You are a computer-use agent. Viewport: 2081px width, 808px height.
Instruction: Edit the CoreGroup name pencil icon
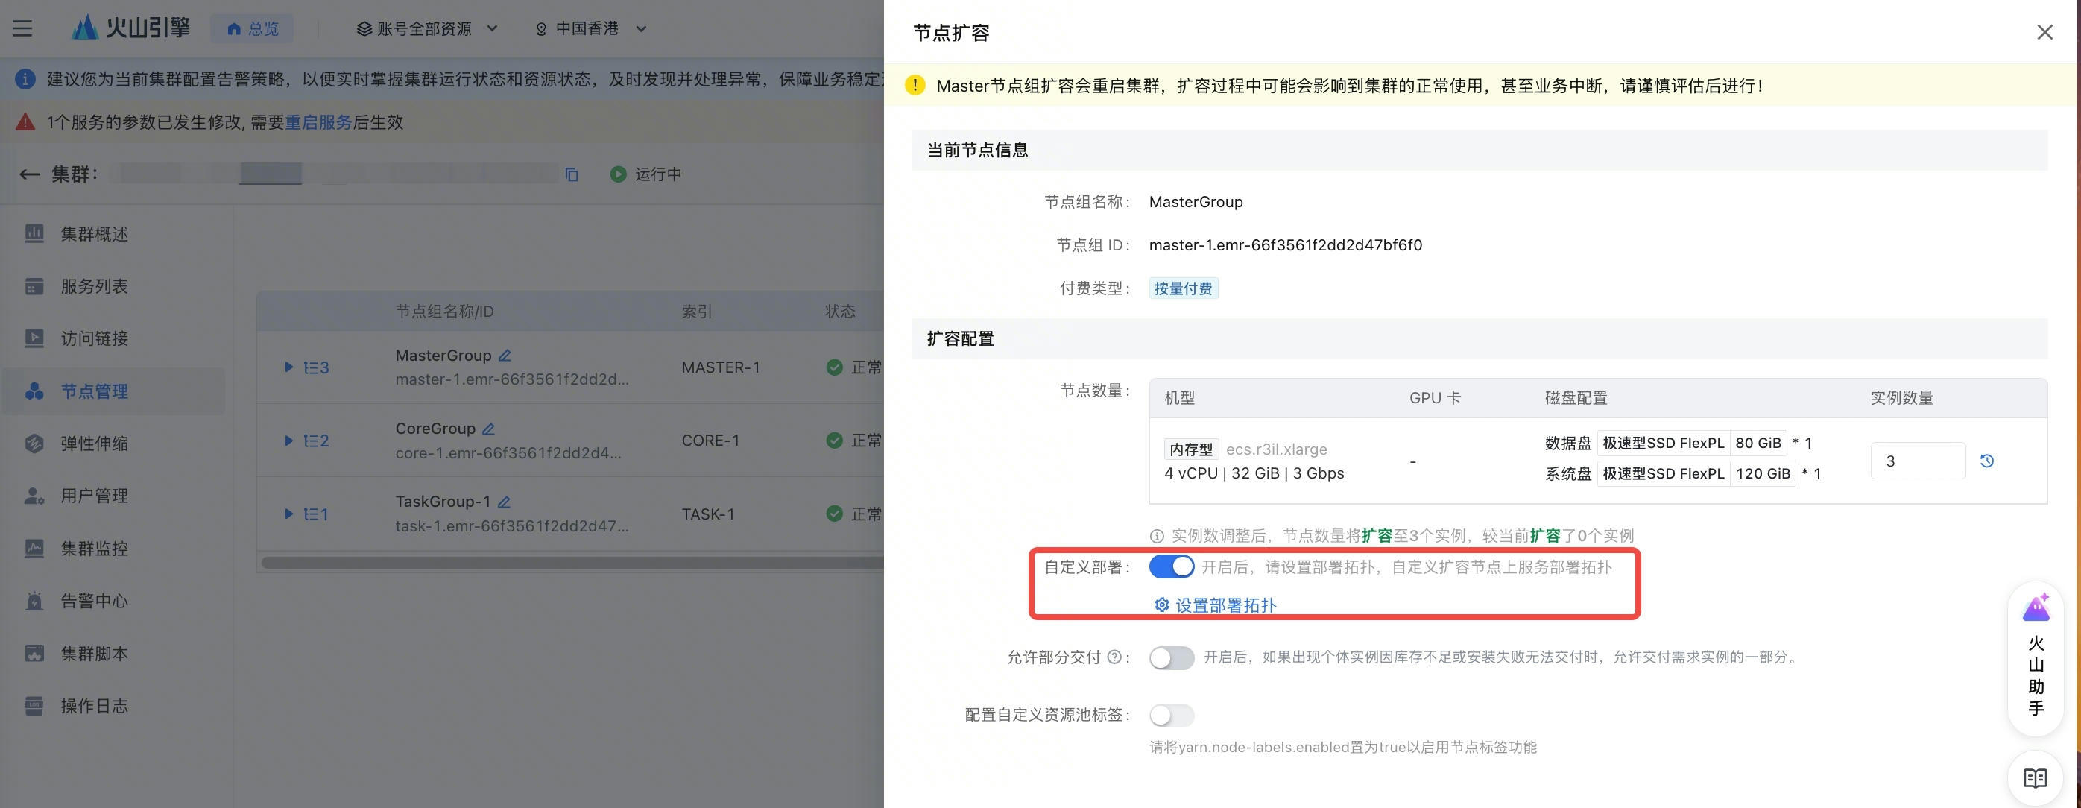(x=489, y=429)
